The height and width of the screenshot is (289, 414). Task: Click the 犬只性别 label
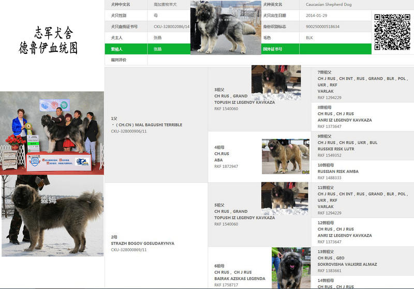pyautogui.click(x=119, y=16)
